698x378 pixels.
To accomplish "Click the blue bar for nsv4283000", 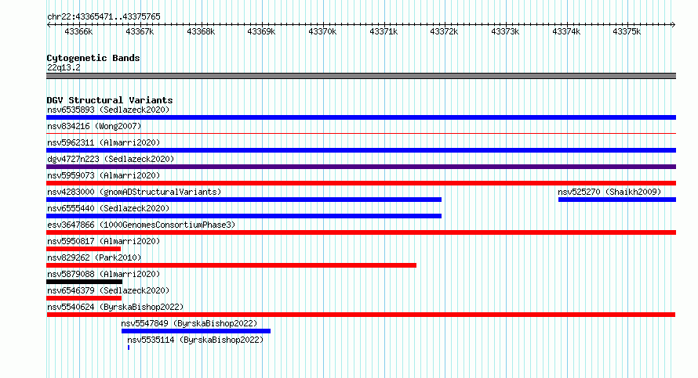I will click(244, 200).
